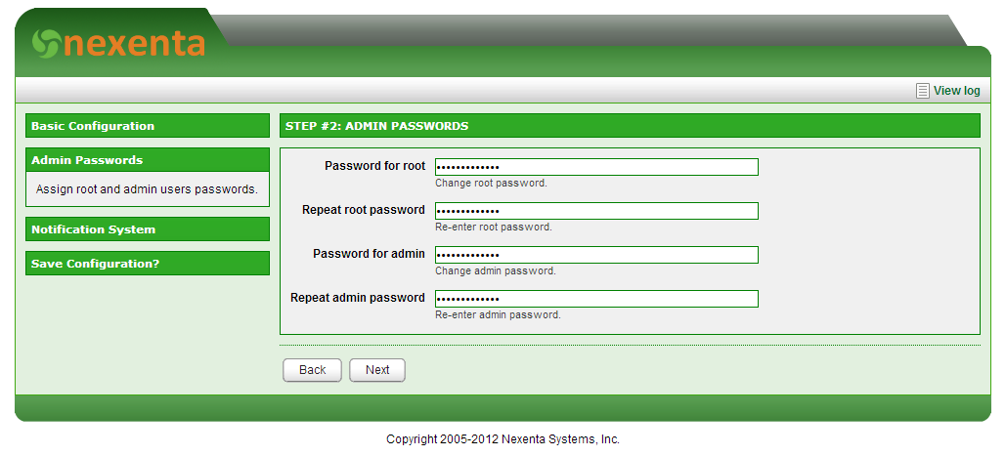
Task: Click the View log document icon
Action: pos(923,91)
